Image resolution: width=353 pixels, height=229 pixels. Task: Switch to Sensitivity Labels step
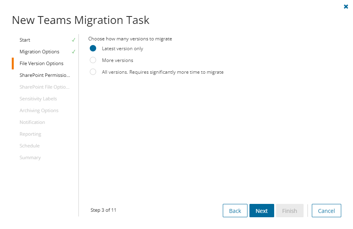pos(38,99)
